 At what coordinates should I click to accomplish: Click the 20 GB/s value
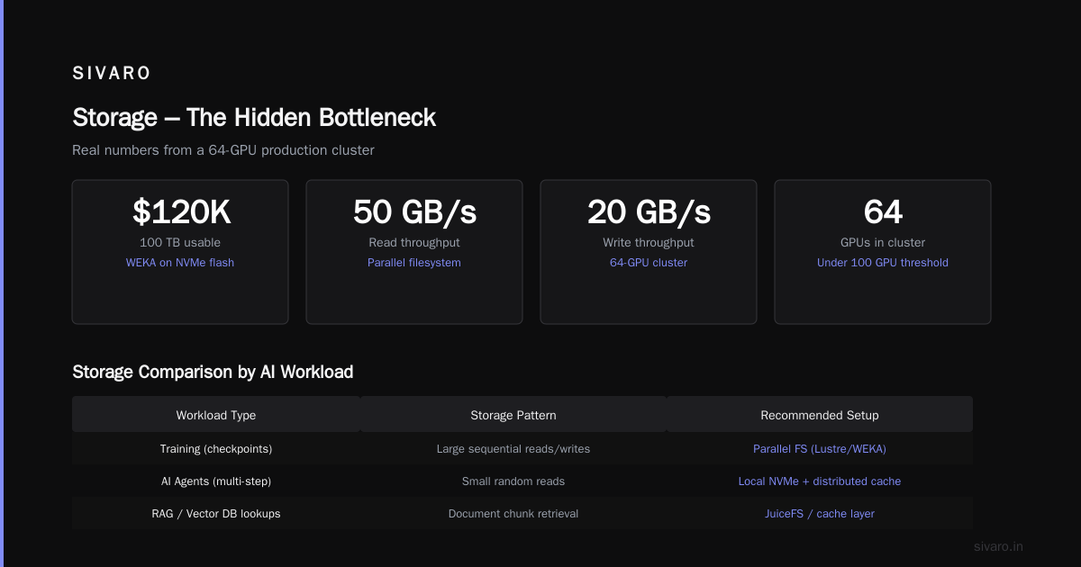[649, 212]
